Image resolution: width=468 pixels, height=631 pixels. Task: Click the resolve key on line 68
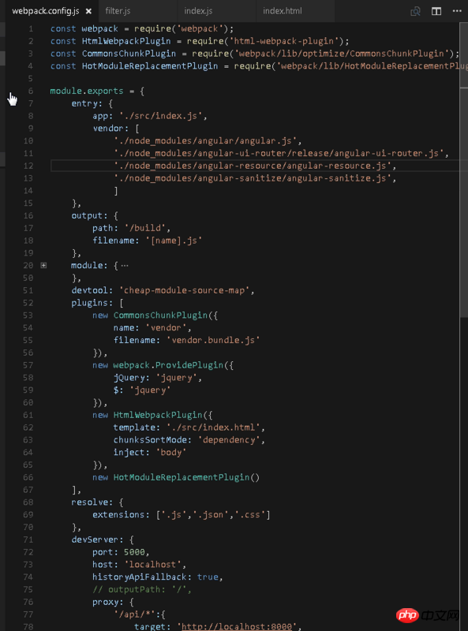90,502
